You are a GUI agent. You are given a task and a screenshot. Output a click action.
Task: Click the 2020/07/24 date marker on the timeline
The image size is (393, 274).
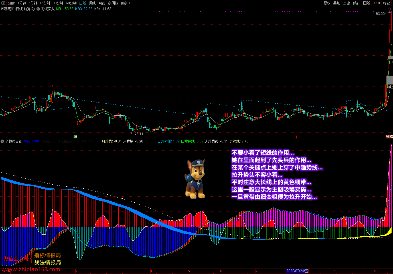(x=297, y=271)
